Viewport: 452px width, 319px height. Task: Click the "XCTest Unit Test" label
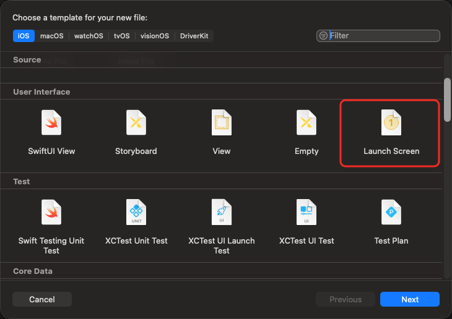point(136,240)
